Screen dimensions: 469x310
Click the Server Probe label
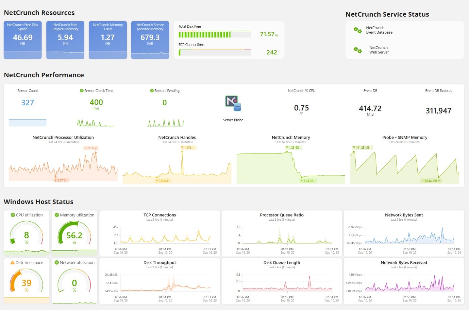[233, 120]
